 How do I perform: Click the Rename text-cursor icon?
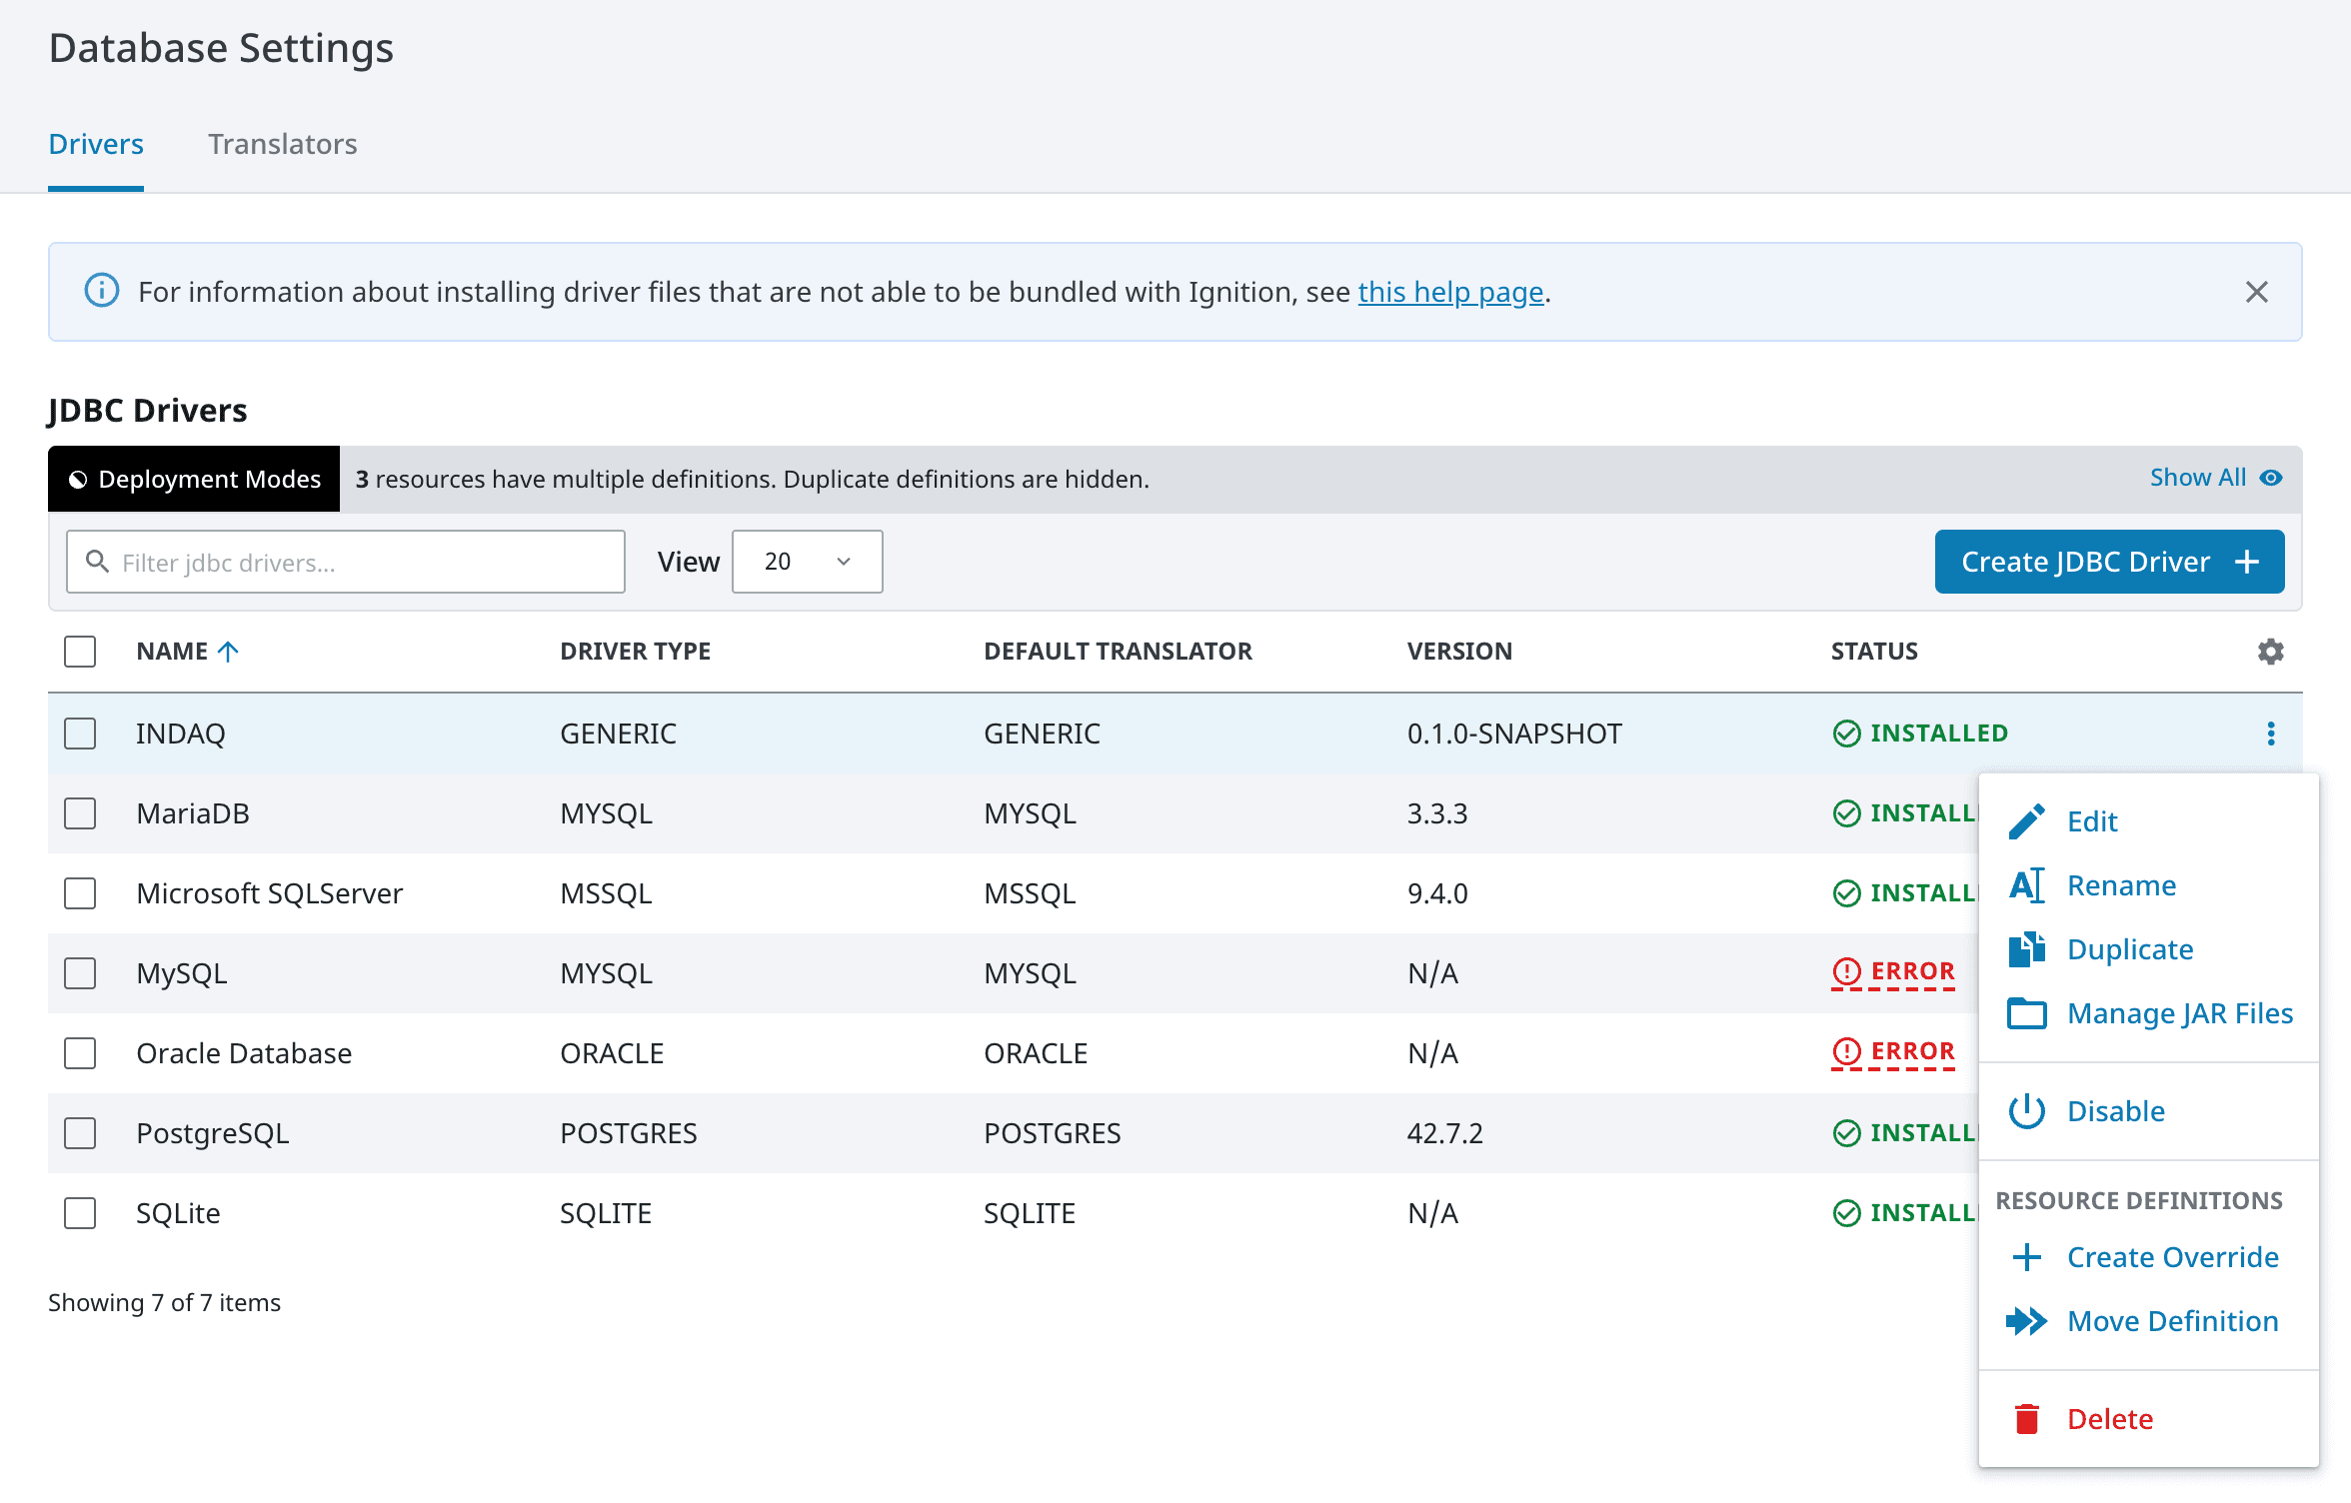[2026, 885]
